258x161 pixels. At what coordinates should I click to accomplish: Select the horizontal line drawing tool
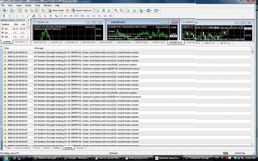click(x=23, y=16)
